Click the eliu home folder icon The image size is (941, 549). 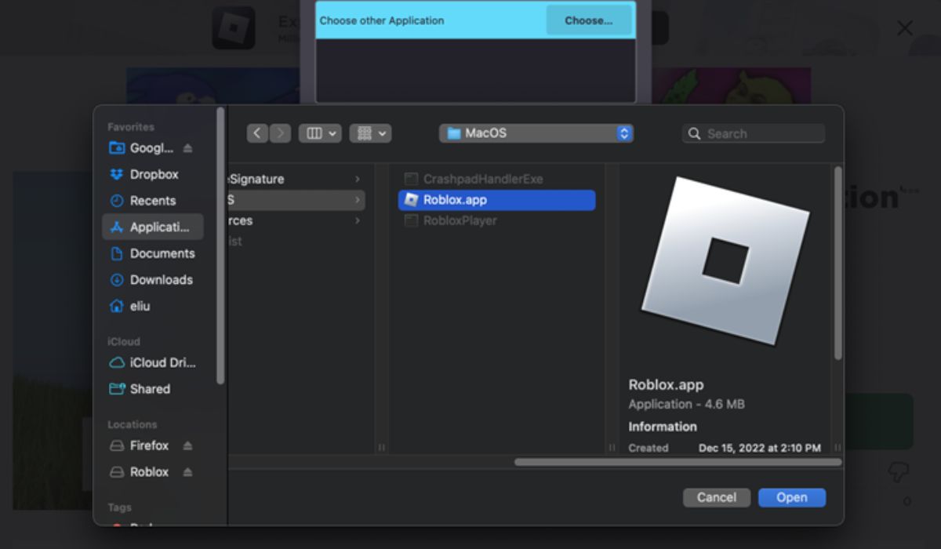pos(117,306)
